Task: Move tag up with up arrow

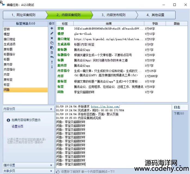Action: tap(52, 62)
